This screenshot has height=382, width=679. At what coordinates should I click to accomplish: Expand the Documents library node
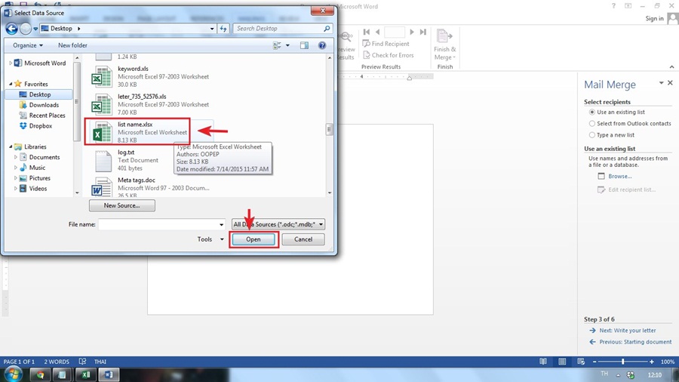click(16, 157)
